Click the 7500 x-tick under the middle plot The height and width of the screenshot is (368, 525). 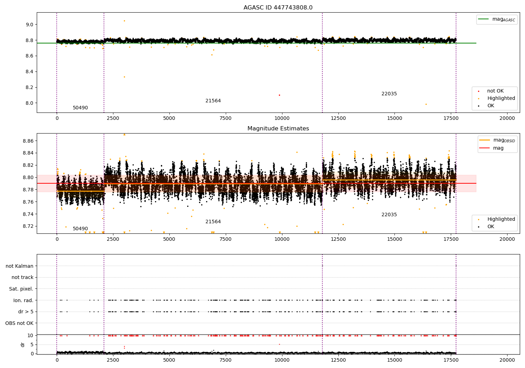(225, 239)
